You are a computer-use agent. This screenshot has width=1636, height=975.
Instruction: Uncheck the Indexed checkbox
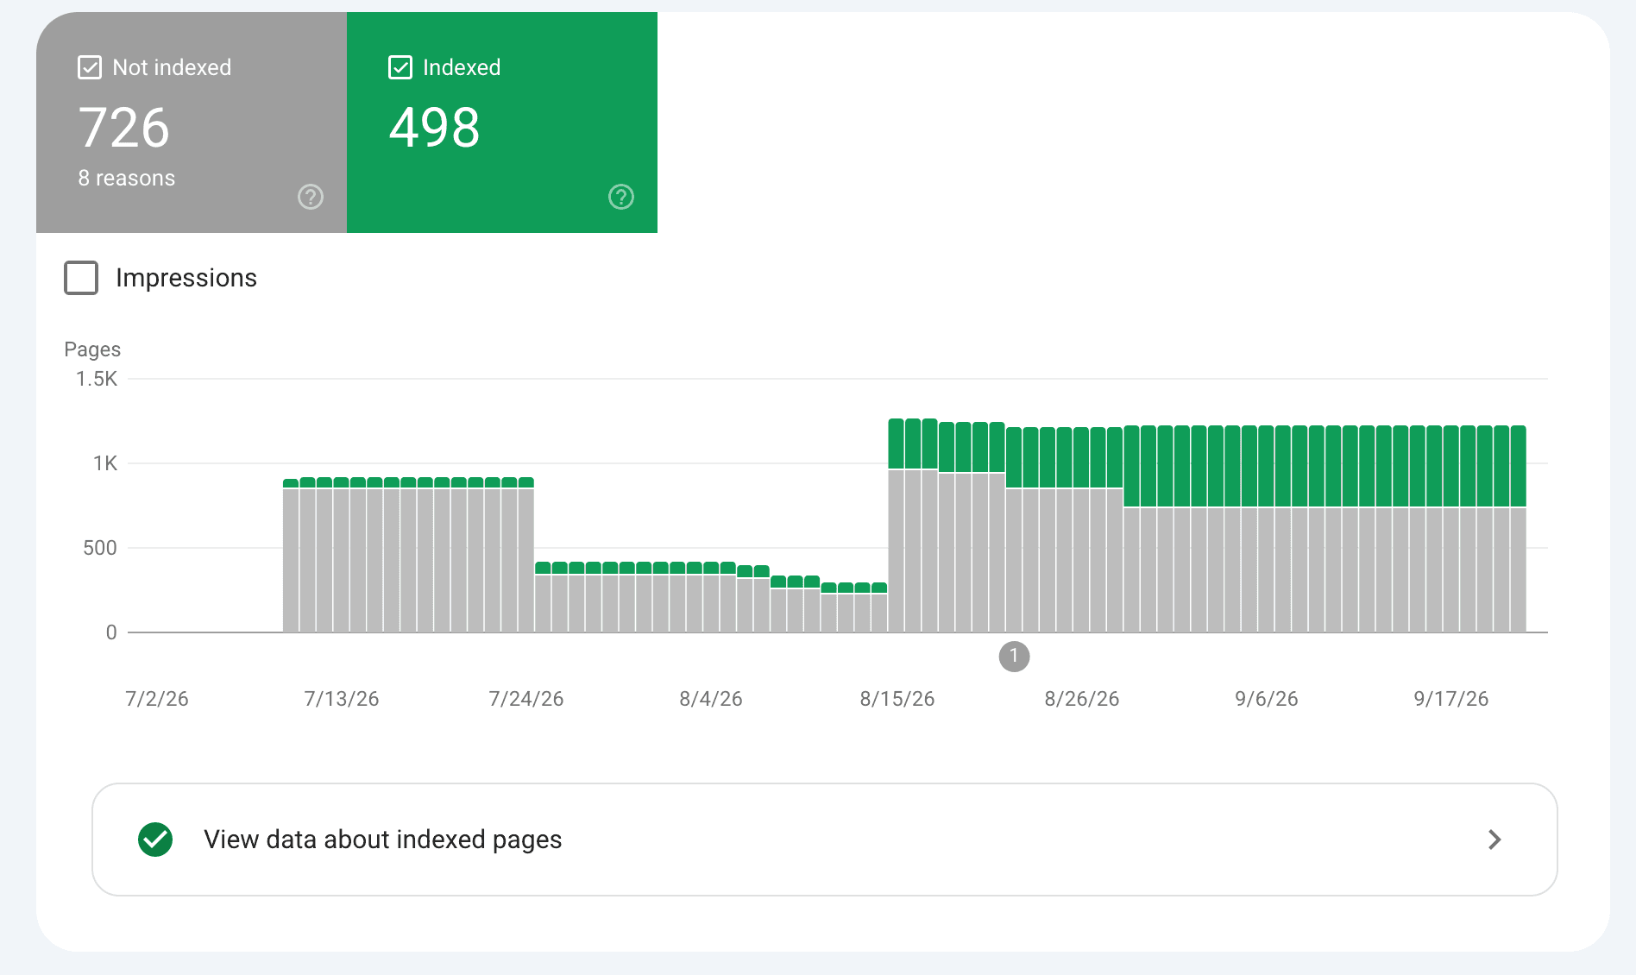(x=400, y=67)
